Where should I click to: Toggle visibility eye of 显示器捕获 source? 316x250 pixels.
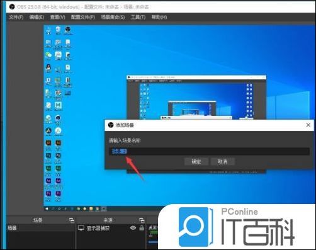pos(133,228)
